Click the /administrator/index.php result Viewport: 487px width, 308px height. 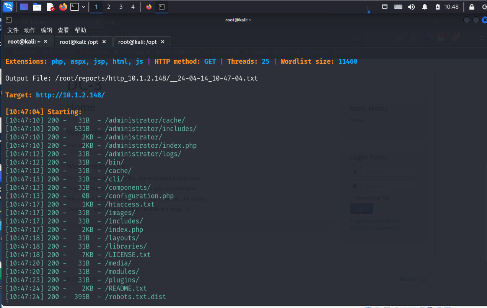pyautogui.click(x=151, y=145)
